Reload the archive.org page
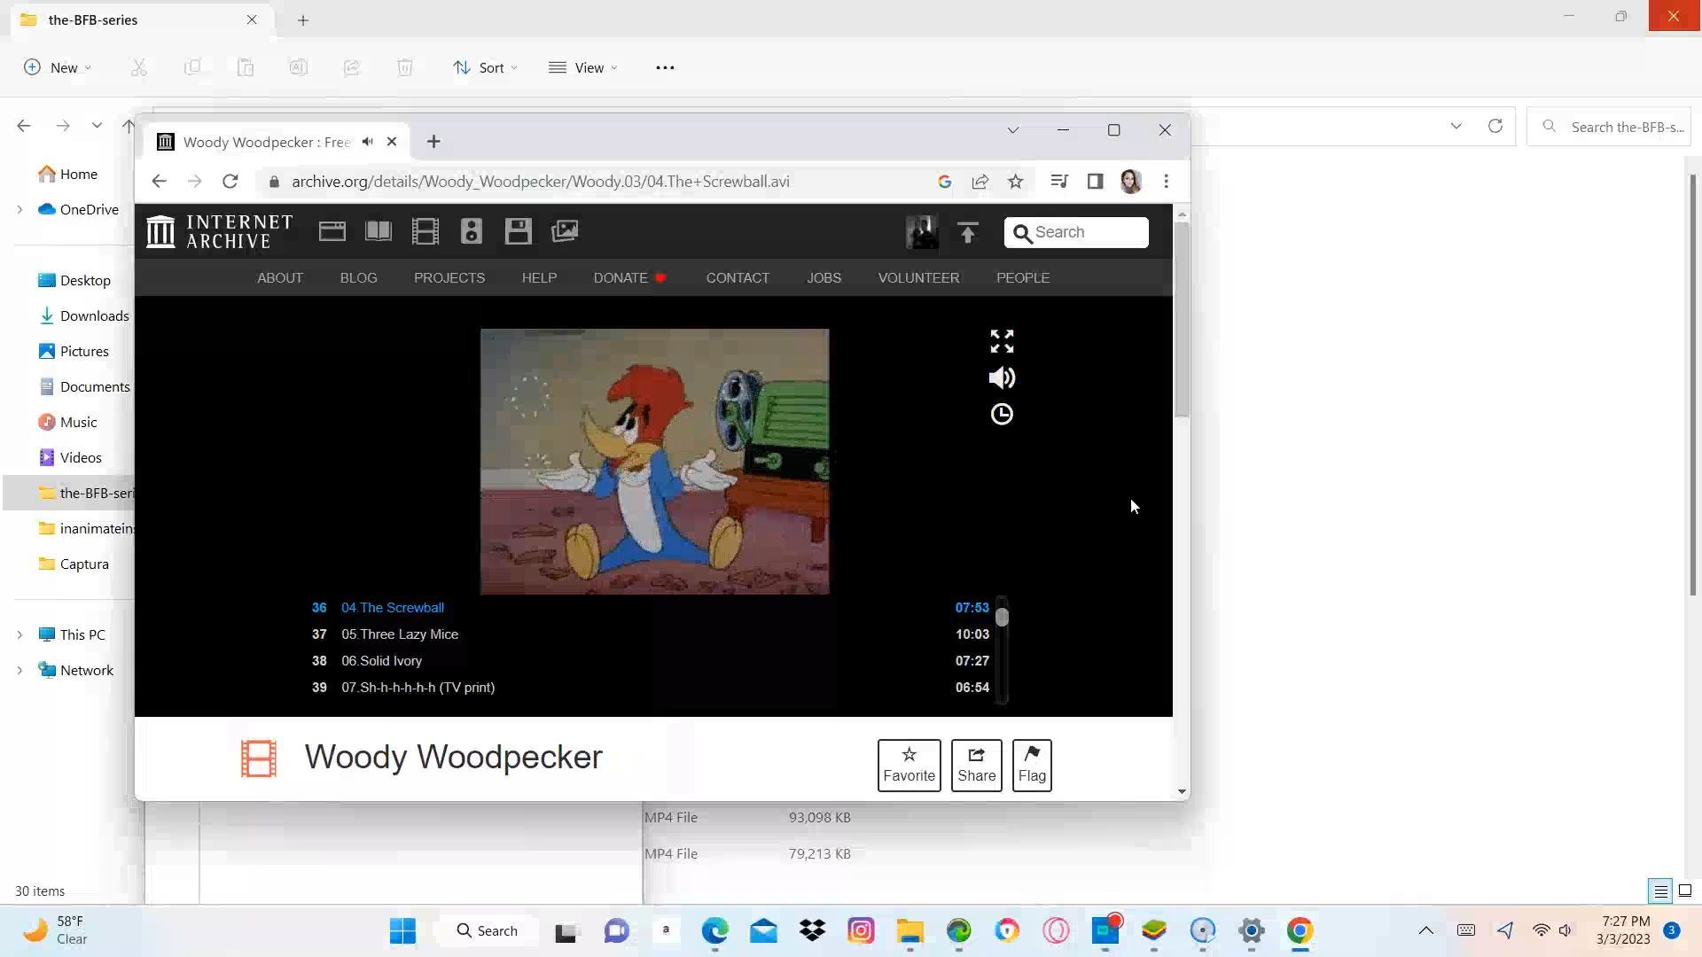The image size is (1702, 957). pos(230,182)
